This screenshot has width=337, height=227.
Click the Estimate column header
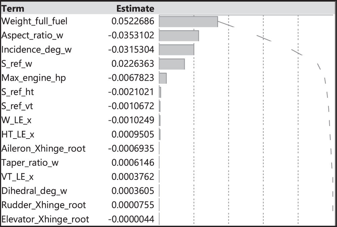pos(135,8)
